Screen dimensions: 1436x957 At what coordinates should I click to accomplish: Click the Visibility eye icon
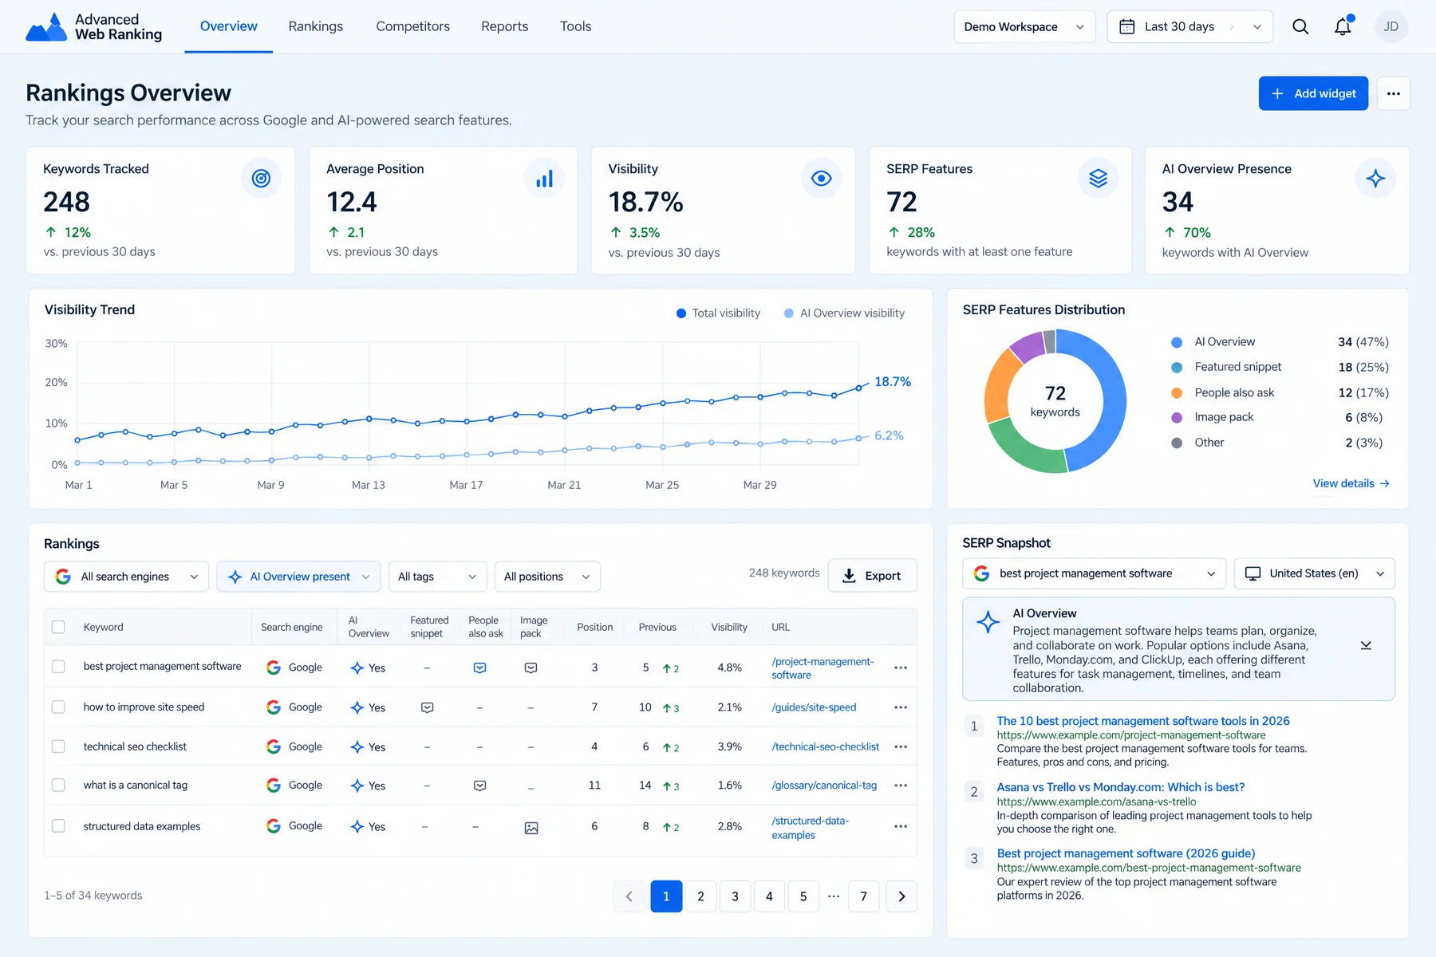click(x=821, y=179)
